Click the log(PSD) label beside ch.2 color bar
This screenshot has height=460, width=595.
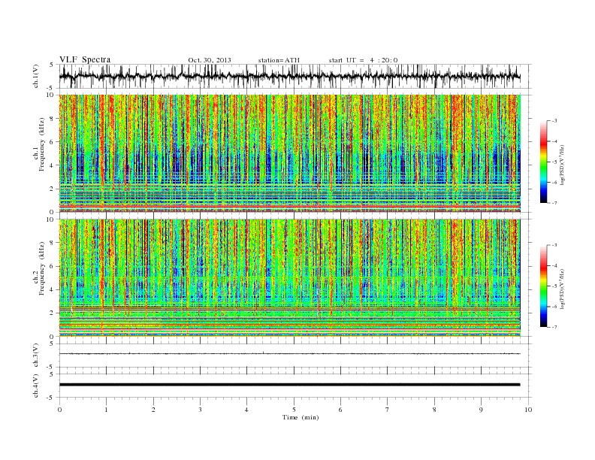[562, 289]
